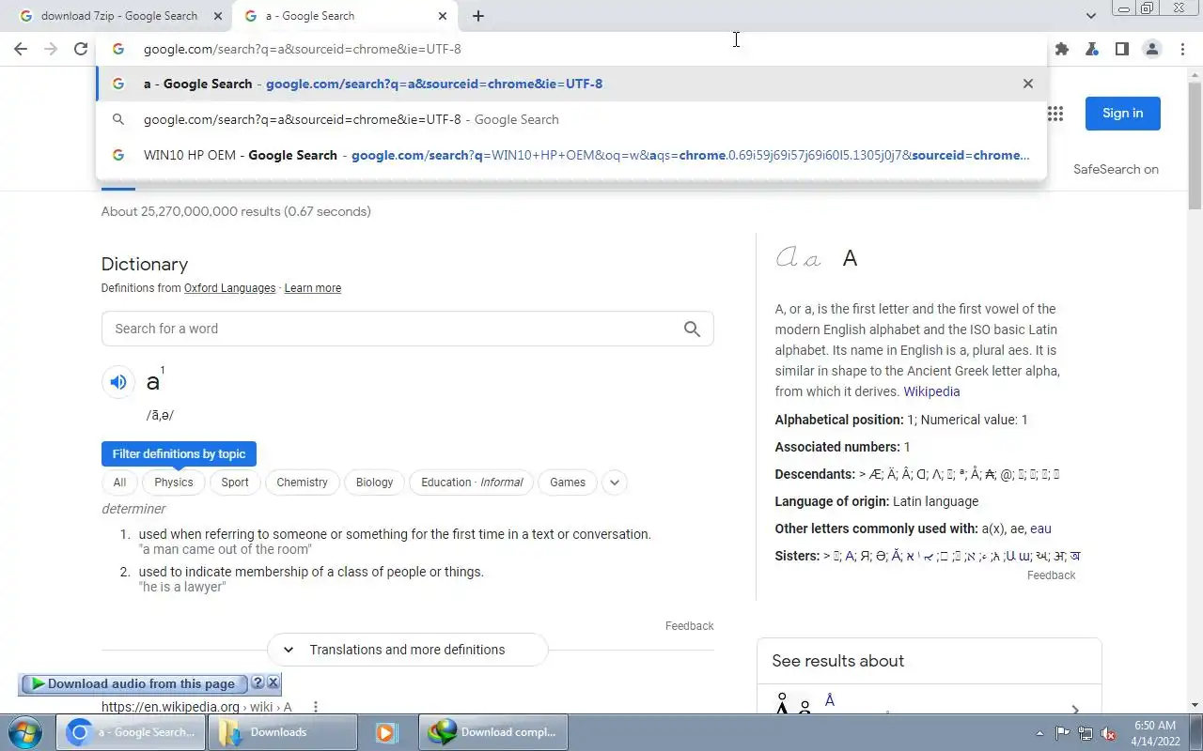Viewport: 1203px width, 751px height.
Task: Filter definitions by Chemistry
Action: (302, 483)
